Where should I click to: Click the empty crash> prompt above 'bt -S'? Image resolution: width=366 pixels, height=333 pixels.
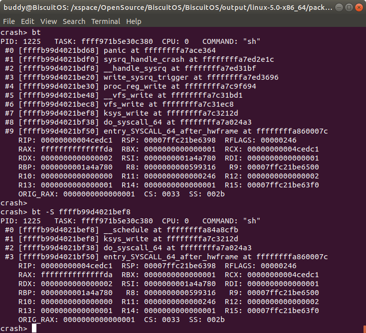click(x=13, y=203)
